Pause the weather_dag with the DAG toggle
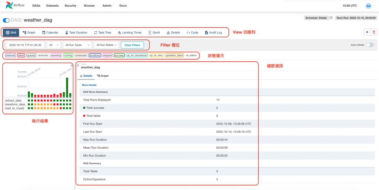This screenshot has height=190, width=379. pos(6,20)
